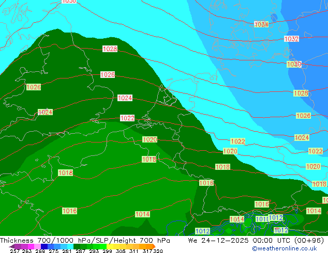Viewport: 328px width, 253px height.
Task: Select the legend value 320
Action: click(x=158, y=251)
